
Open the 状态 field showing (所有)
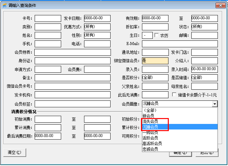(204, 27)
